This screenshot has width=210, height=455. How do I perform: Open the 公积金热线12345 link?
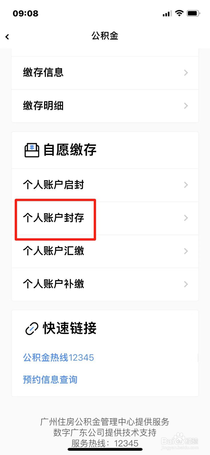point(58,357)
